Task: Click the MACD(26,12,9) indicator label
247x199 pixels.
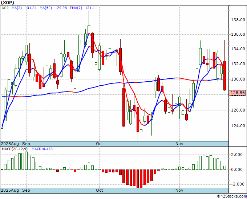Action: coord(15,149)
